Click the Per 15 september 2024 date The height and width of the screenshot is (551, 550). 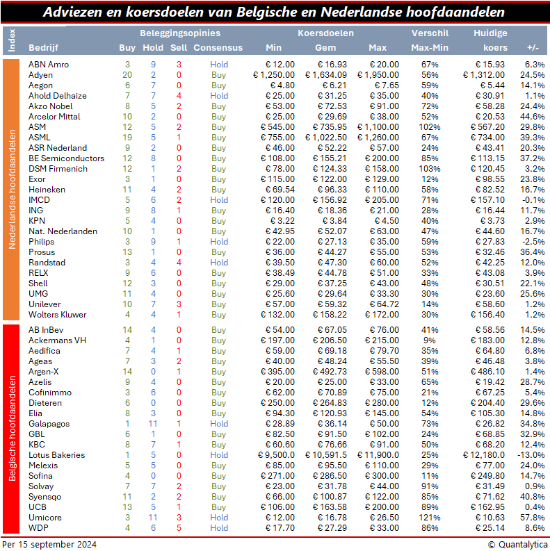point(49,544)
